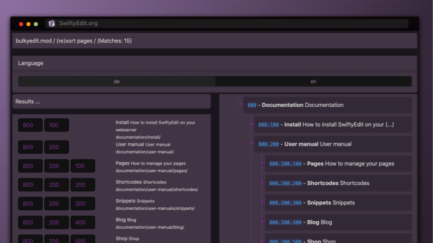The height and width of the screenshot is (243, 433).
Task: Click the last 200 field in Shortcodes row
Action: [x=83, y=185]
